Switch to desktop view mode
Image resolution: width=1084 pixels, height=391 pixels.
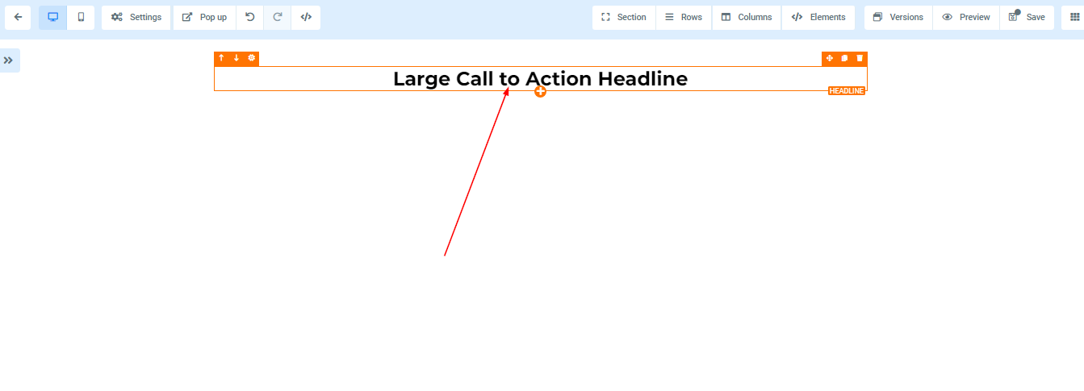coord(53,17)
